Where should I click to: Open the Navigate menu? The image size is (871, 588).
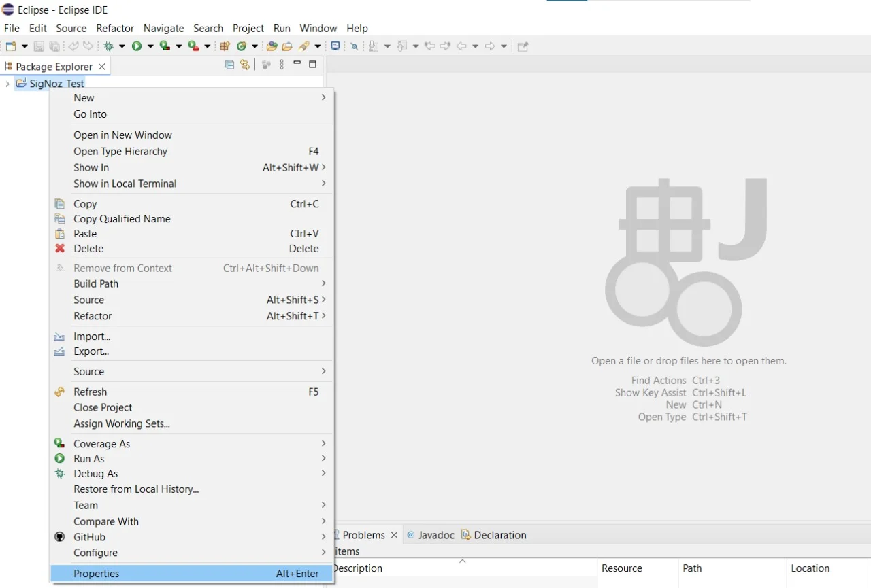(x=163, y=28)
